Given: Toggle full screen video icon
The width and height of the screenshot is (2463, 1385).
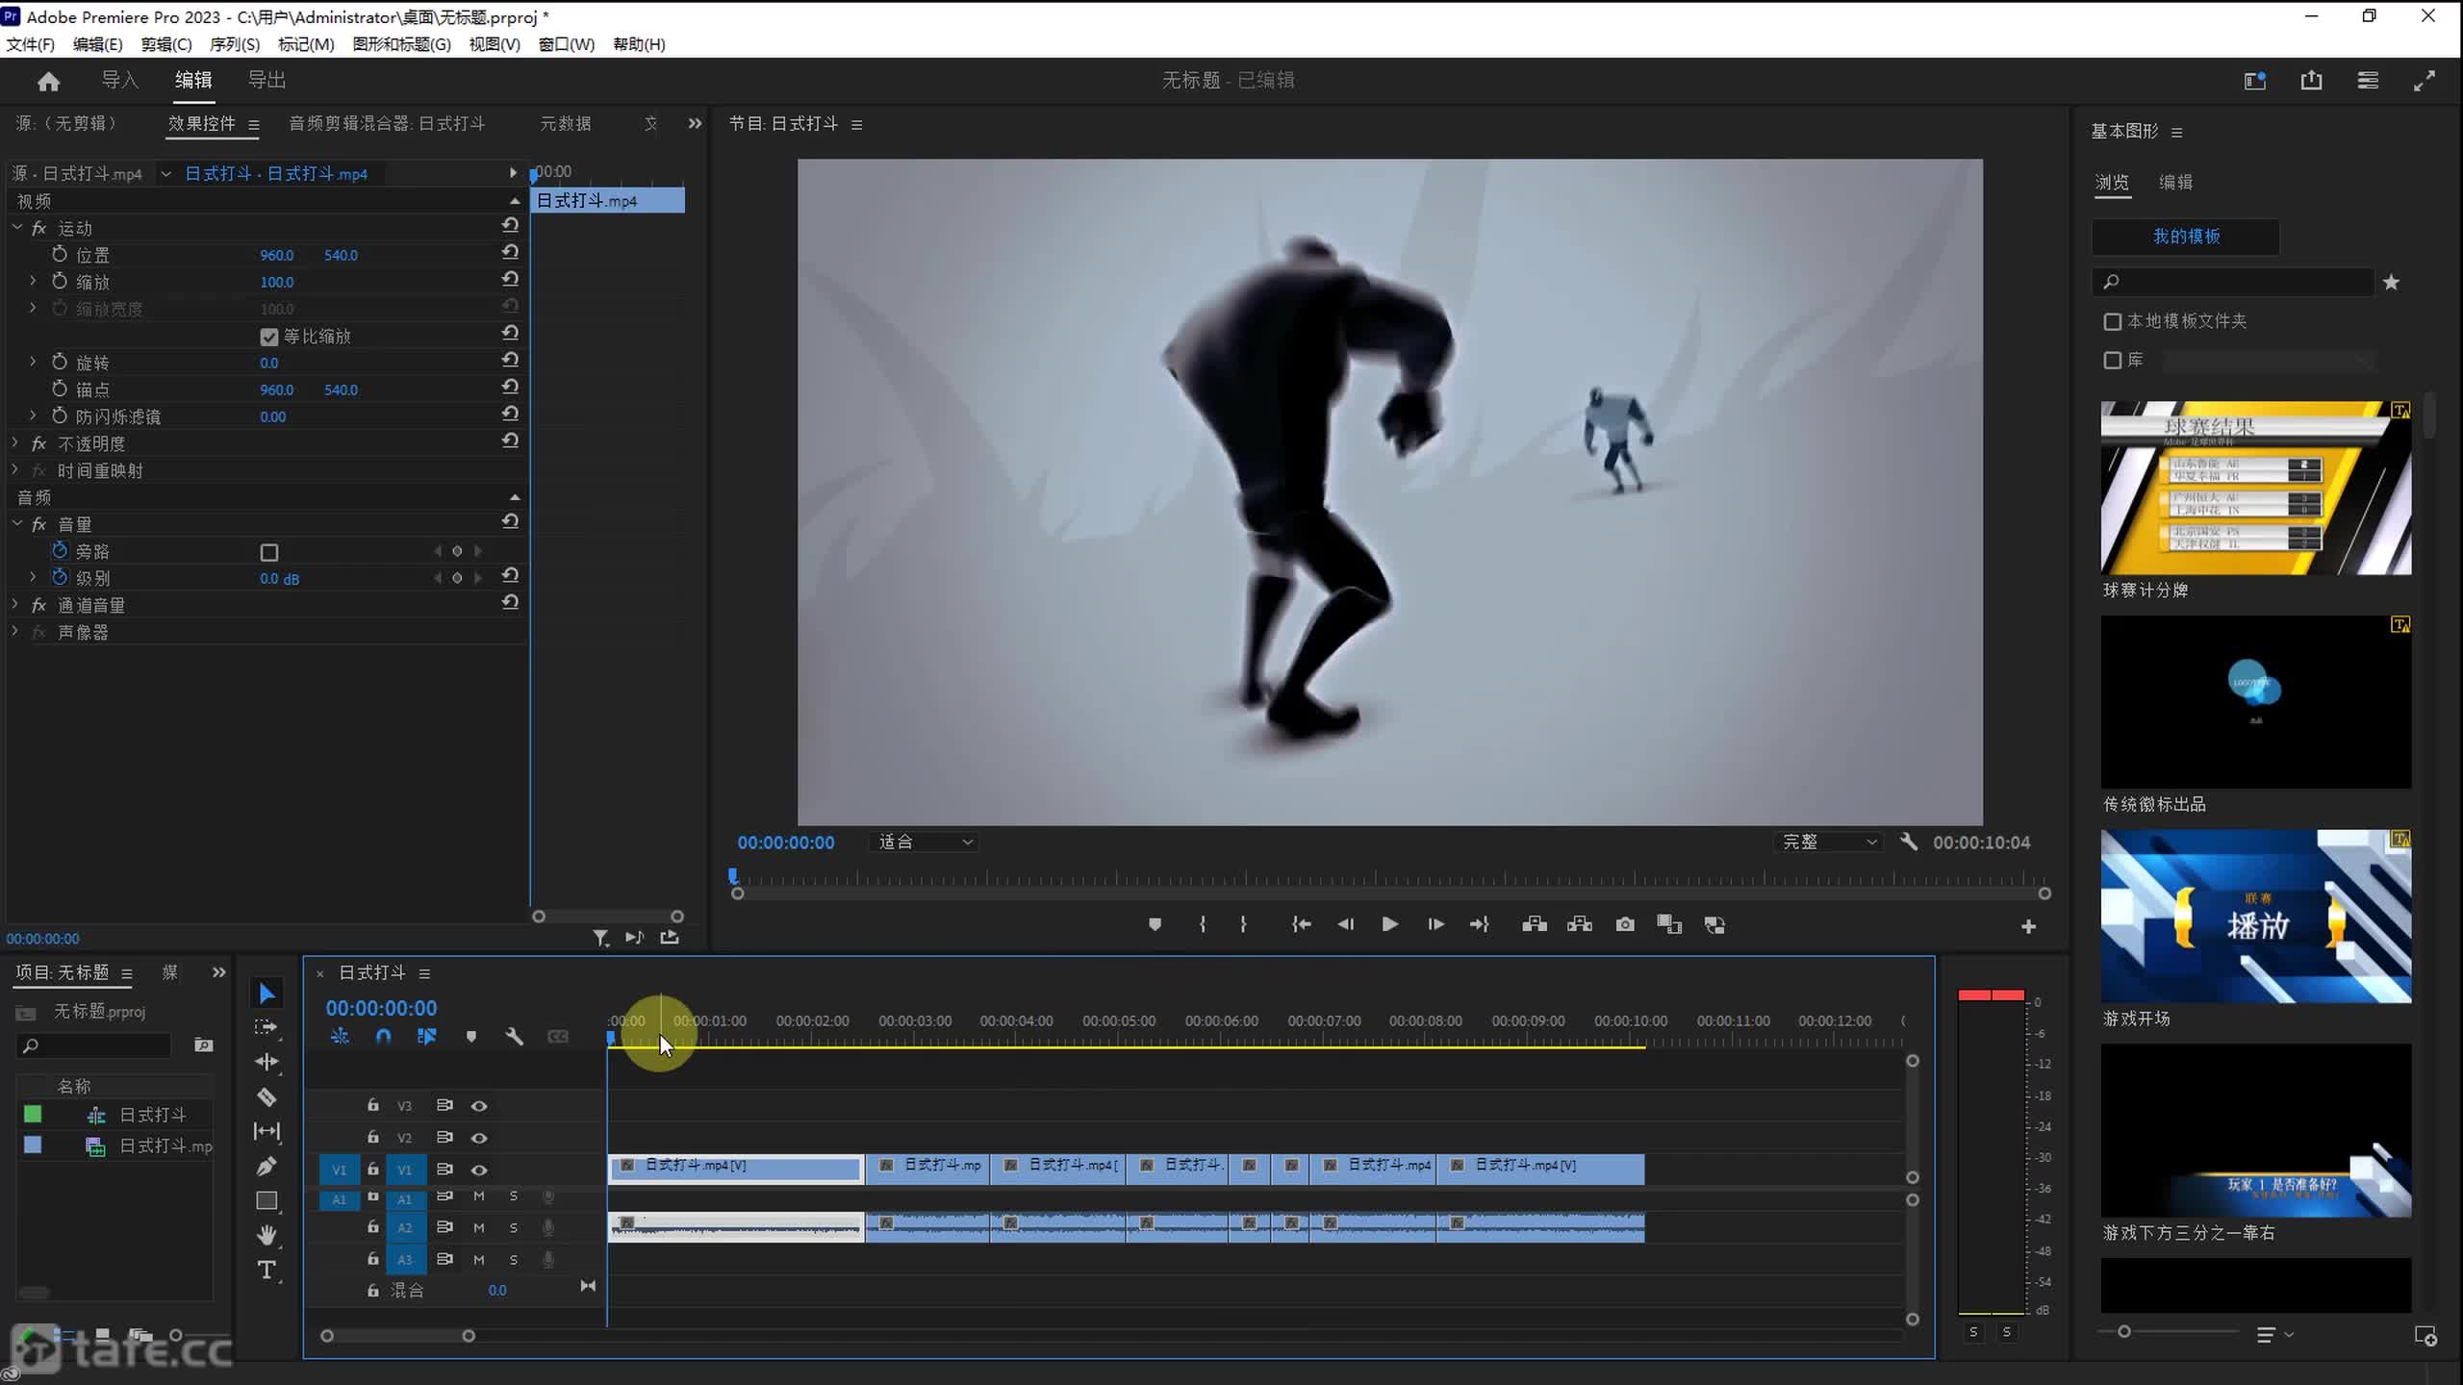Looking at the screenshot, I should point(2425,81).
